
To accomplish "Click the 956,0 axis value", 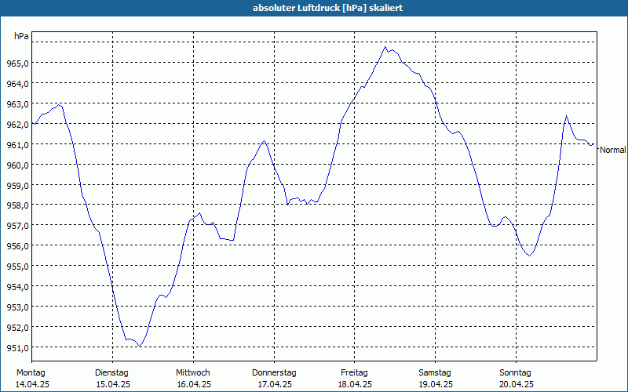I will click(x=17, y=246).
